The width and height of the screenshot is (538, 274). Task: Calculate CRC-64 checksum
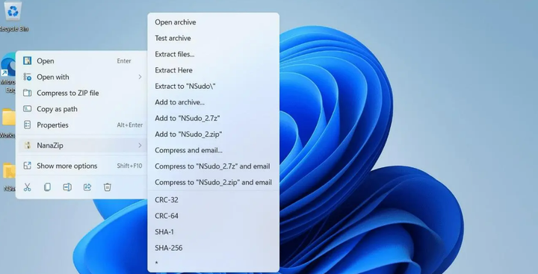click(x=213, y=216)
